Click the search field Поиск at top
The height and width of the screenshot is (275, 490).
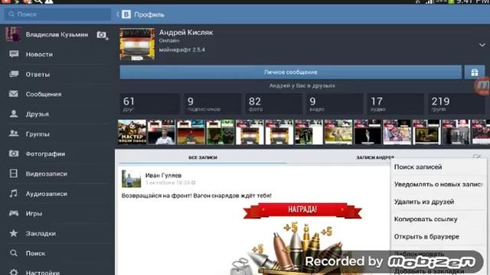click(57, 15)
